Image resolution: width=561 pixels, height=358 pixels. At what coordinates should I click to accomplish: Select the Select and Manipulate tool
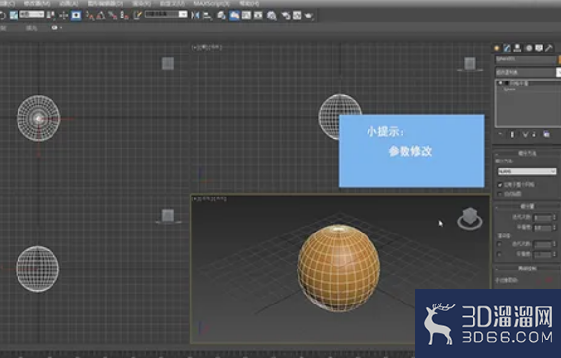pyautogui.click(x=63, y=16)
